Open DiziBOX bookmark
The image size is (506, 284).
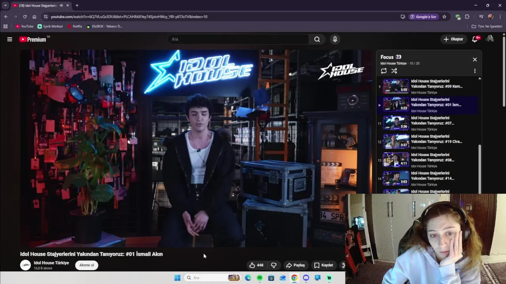pos(104,26)
